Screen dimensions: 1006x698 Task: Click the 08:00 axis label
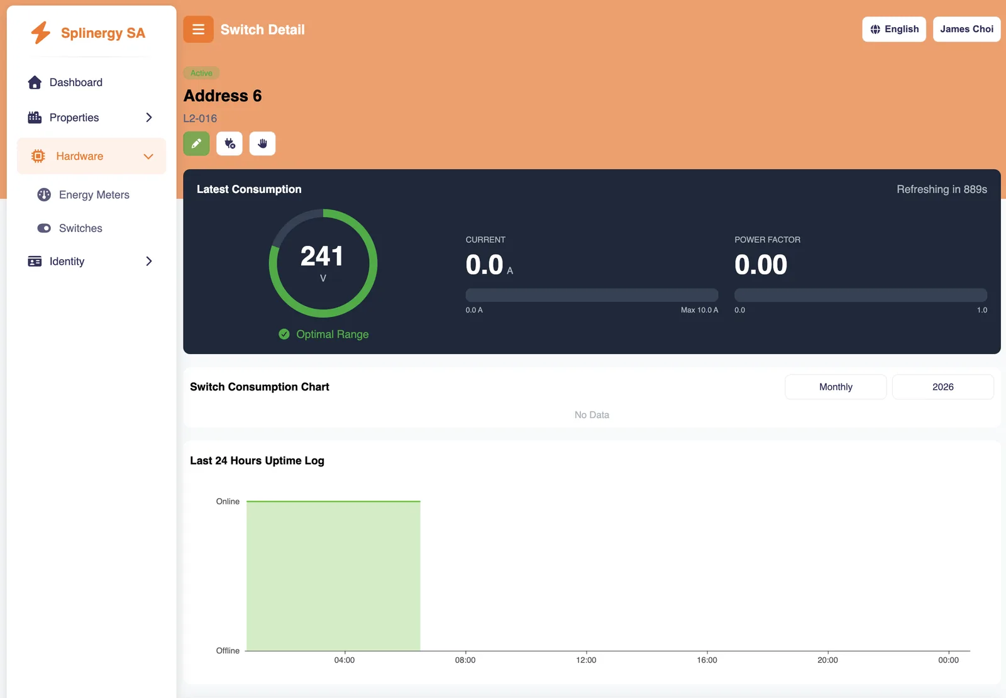[x=465, y=660]
